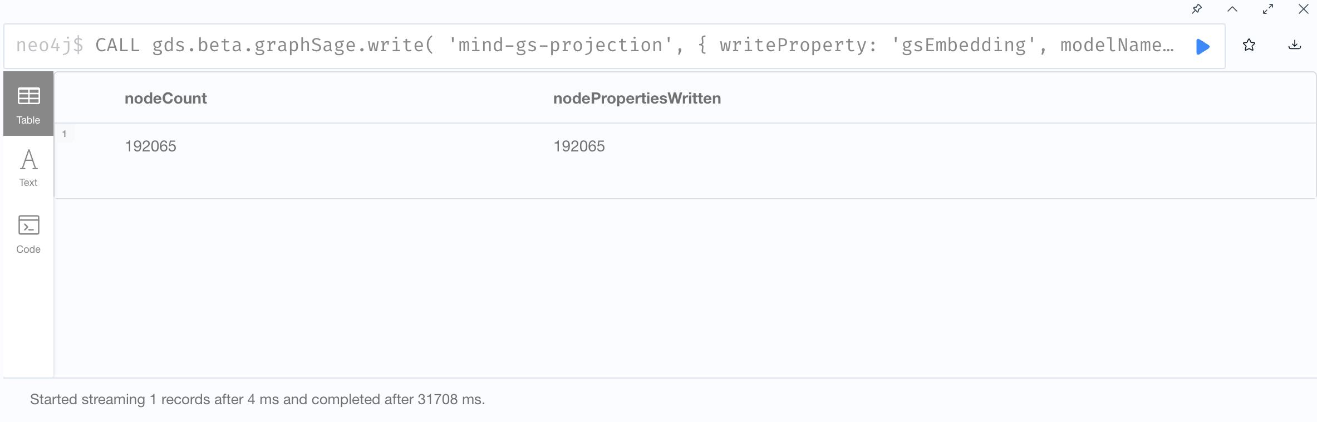The image size is (1317, 422).
Task: Select the 192065 value under nodePropertiesWritten
Action: tap(579, 146)
